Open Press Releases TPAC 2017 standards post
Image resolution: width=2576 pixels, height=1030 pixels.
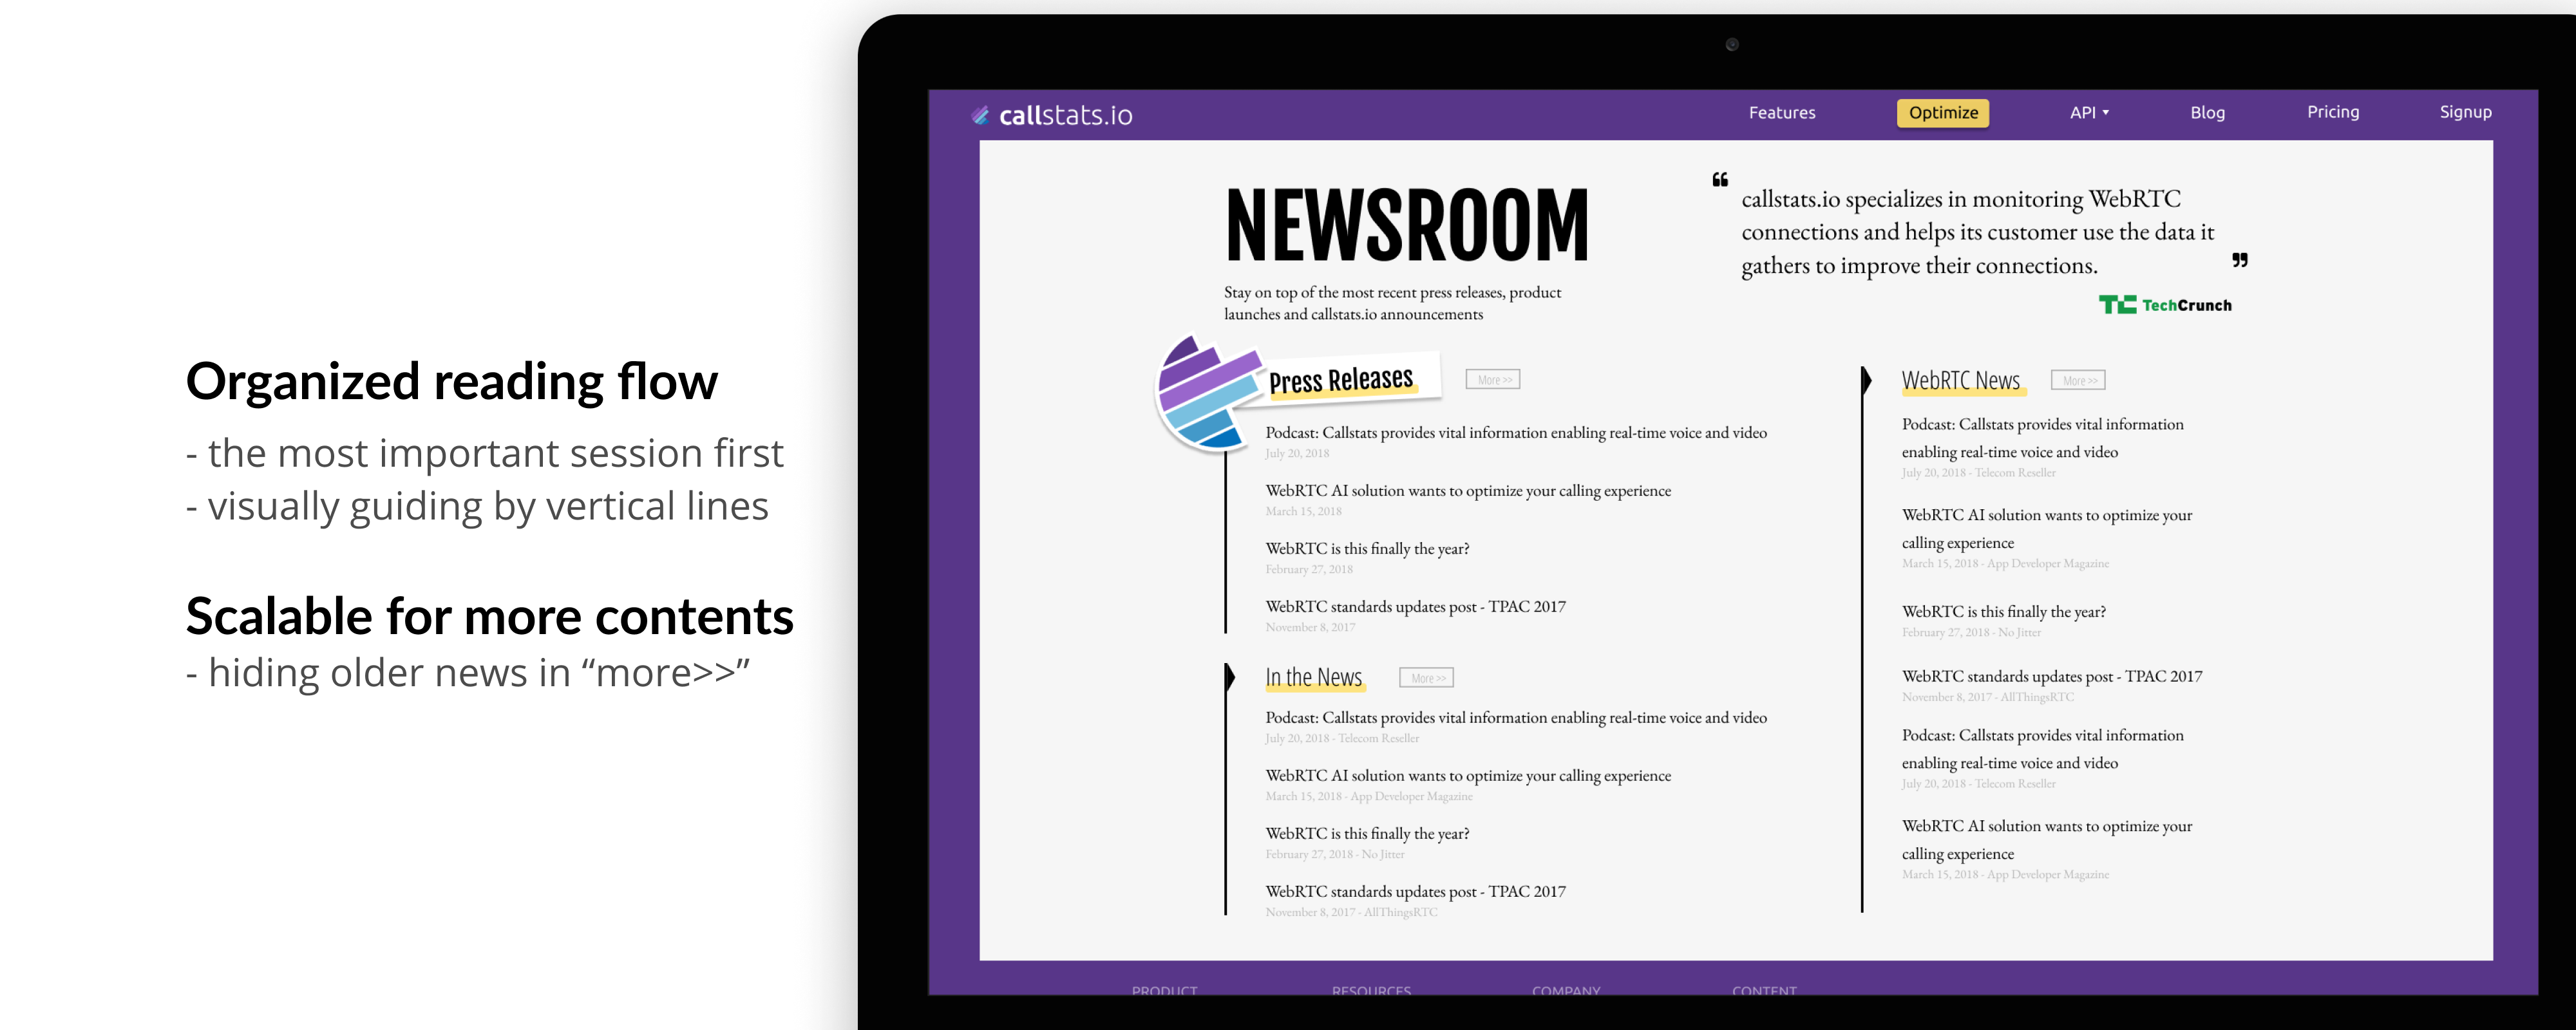coord(1415,607)
